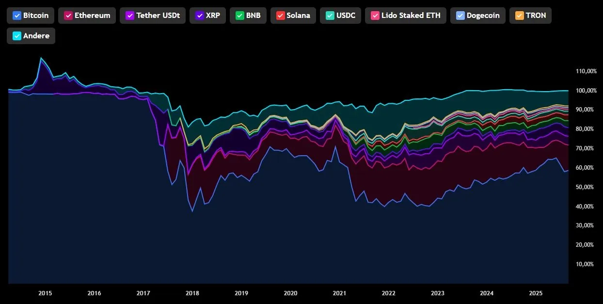Toggle the BNB green checkbox
603x304 pixels.
(x=240, y=16)
